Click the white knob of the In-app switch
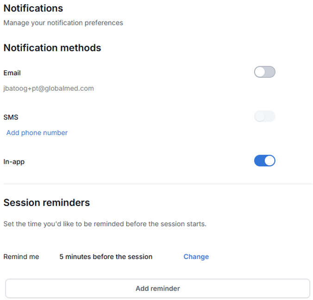Image resolution: width=313 pixels, height=300 pixels. 269,161
